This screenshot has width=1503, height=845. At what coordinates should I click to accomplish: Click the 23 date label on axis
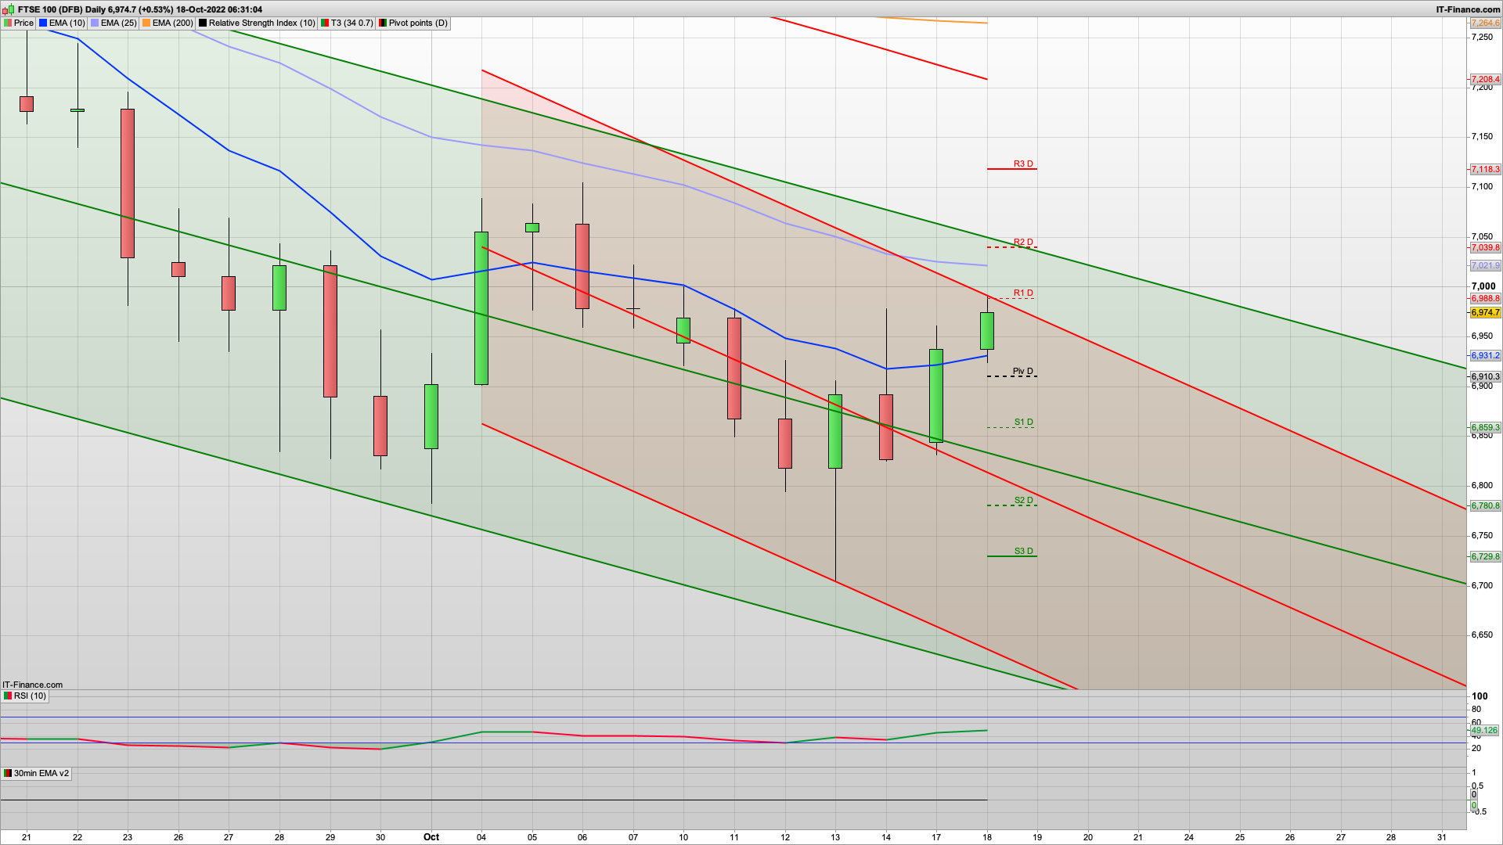tap(128, 837)
